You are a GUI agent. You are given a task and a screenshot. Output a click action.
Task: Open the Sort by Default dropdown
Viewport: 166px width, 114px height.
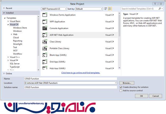[x=89, y=9]
